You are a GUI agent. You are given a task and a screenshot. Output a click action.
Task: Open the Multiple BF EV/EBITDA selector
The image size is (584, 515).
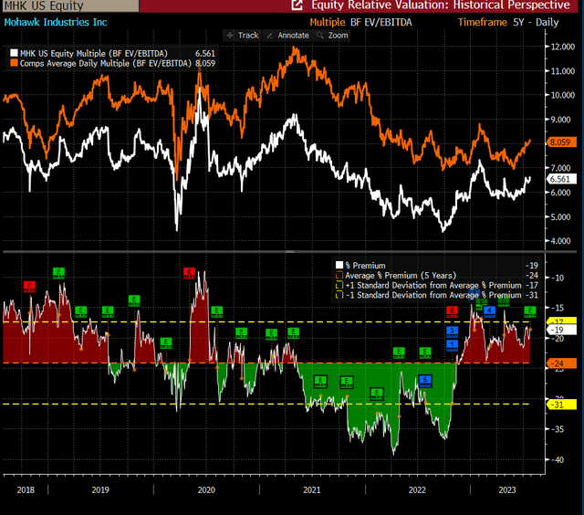[360, 22]
